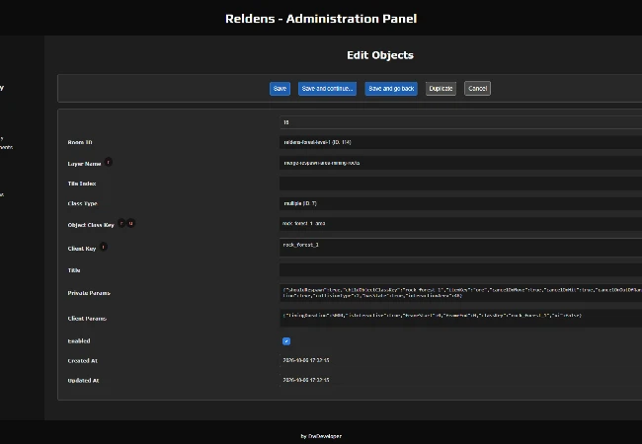
Task: Click into the Client Key text area
Action: [x=460, y=248]
